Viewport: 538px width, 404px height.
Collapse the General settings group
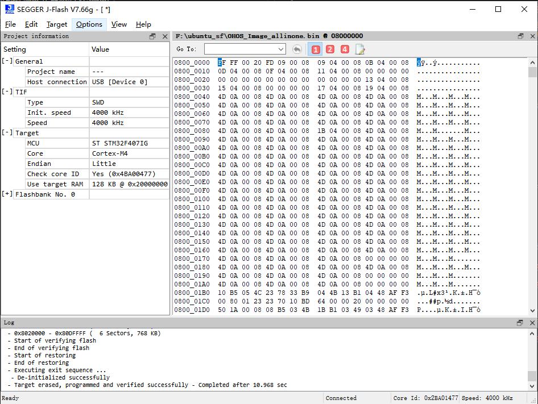pyautogui.click(x=7, y=61)
